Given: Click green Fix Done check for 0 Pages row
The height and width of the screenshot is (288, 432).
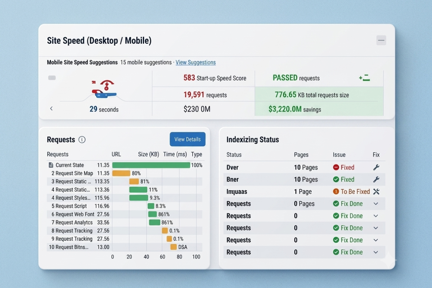Looking at the screenshot, I should [x=336, y=204].
